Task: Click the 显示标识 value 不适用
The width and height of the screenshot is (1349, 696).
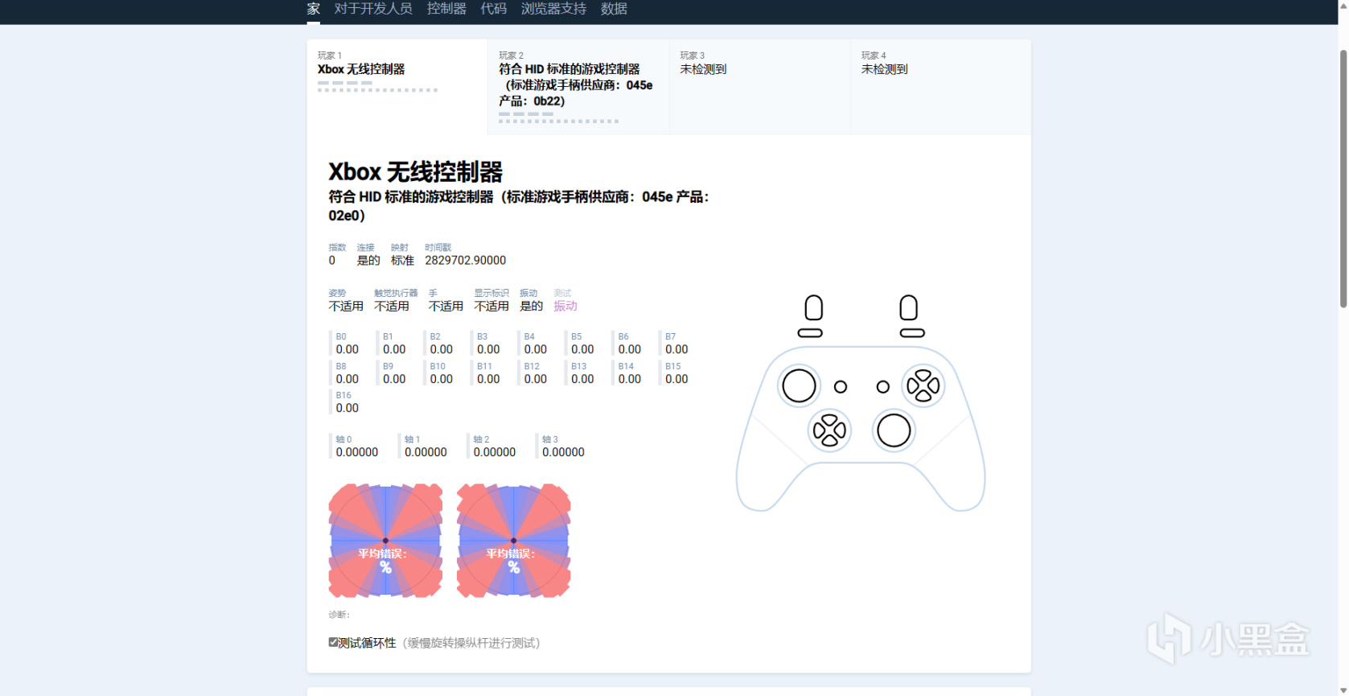Action: [x=491, y=307]
